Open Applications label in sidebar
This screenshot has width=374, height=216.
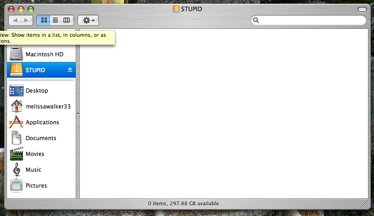click(x=42, y=122)
